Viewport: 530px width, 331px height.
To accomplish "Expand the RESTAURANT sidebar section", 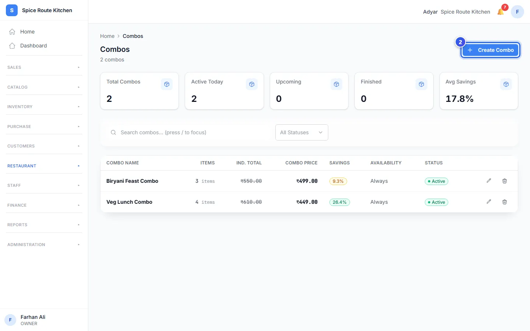I will click(x=44, y=166).
